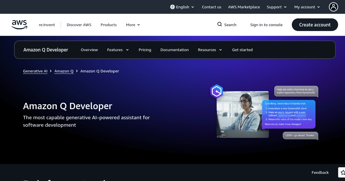
Task: Select the Get started tab
Action: pos(242,50)
